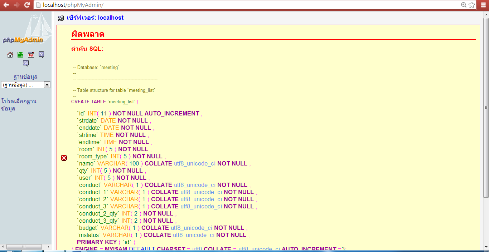Click the CREATE TABLE `meeting_list` line
Screen dimensions: 489x252
[105, 102]
